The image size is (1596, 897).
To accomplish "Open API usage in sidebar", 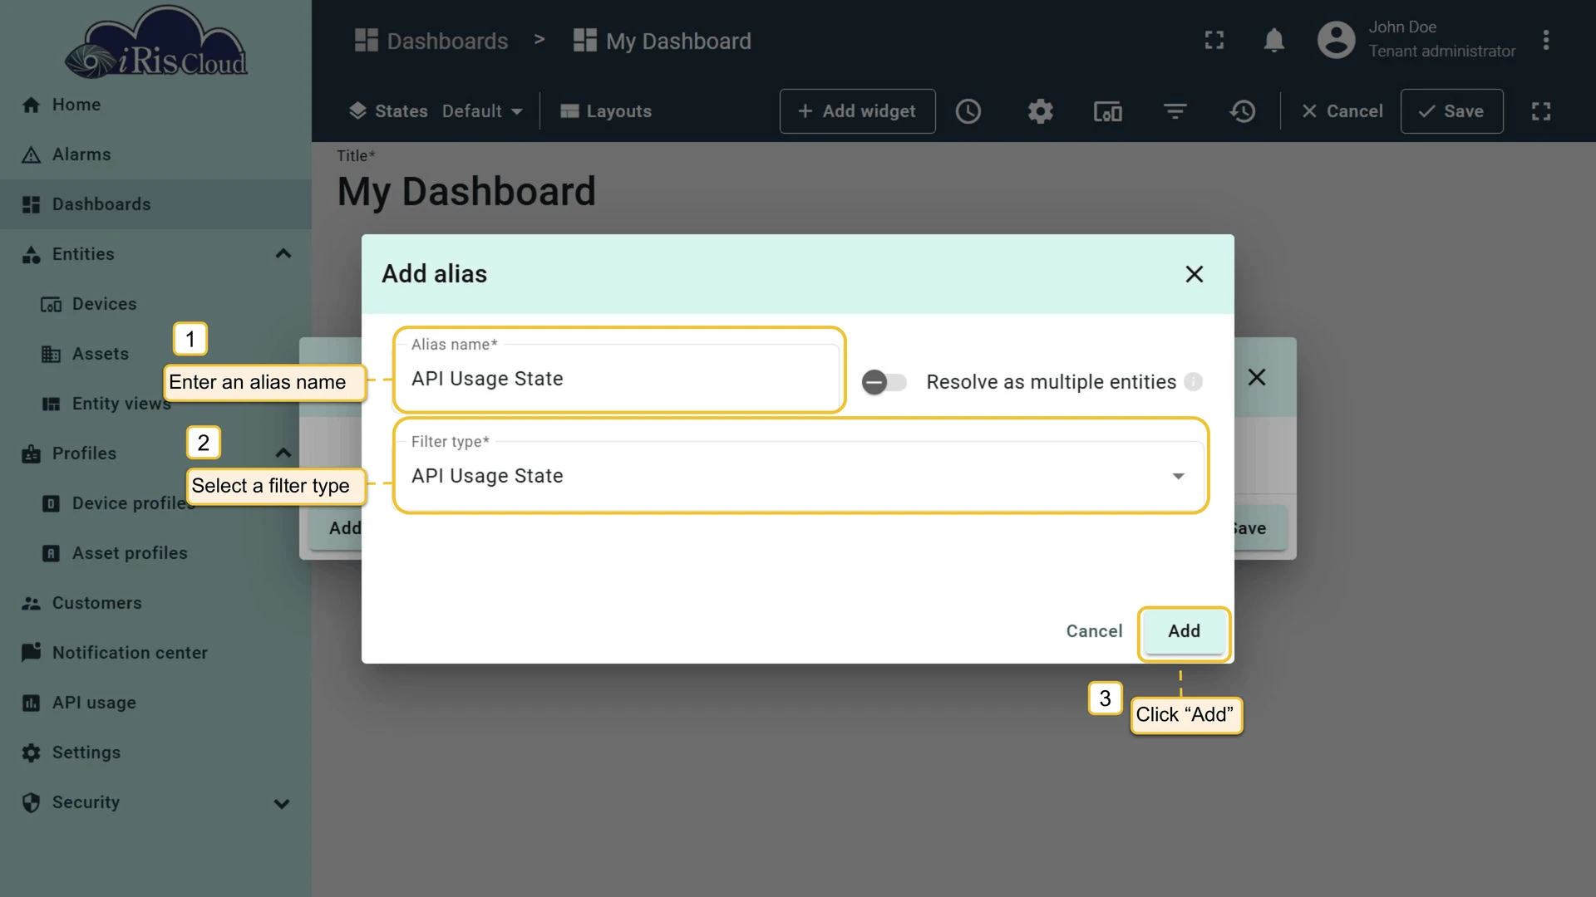I will point(155,703).
